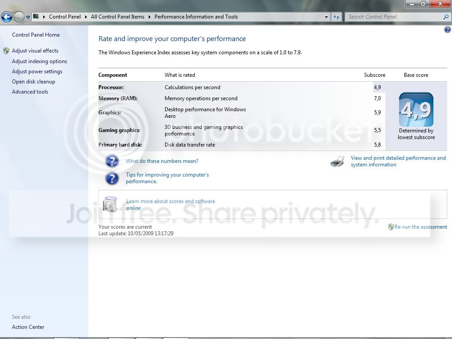452x339 pixels.
Task: Click the Refresh button beside address bar
Action: pyautogui.click(x=336, y=17)
